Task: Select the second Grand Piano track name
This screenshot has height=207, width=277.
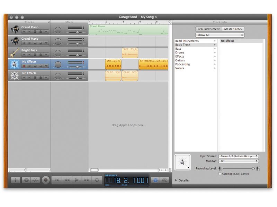Action: (x=30, y=39)
